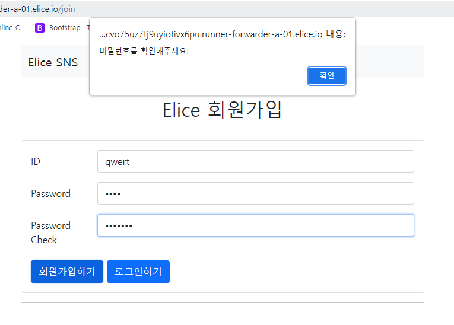Click the ID label text
The image size is (454, 325).
[36, 161]
